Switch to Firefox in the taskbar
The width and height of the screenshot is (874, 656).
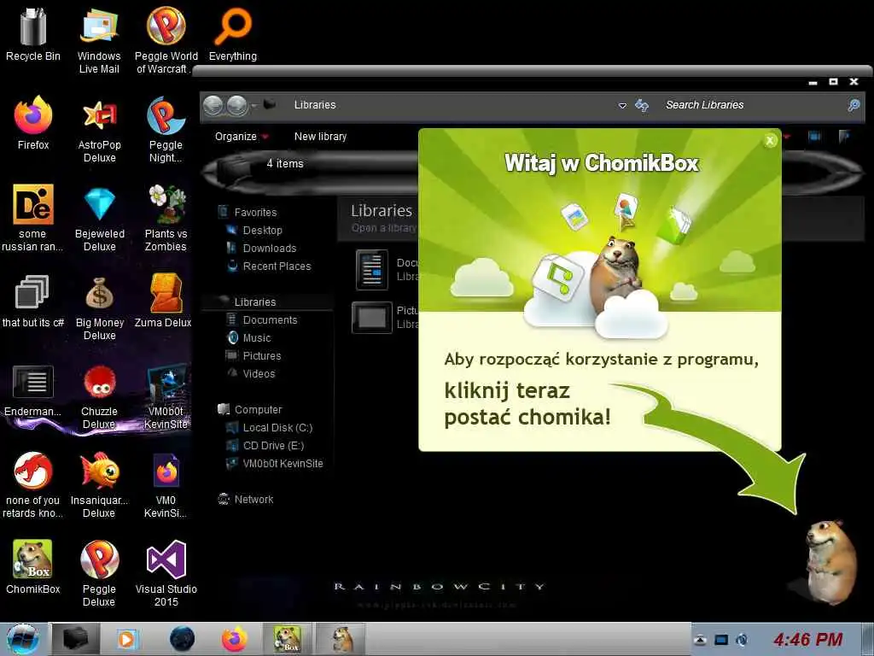pos(234,639)
